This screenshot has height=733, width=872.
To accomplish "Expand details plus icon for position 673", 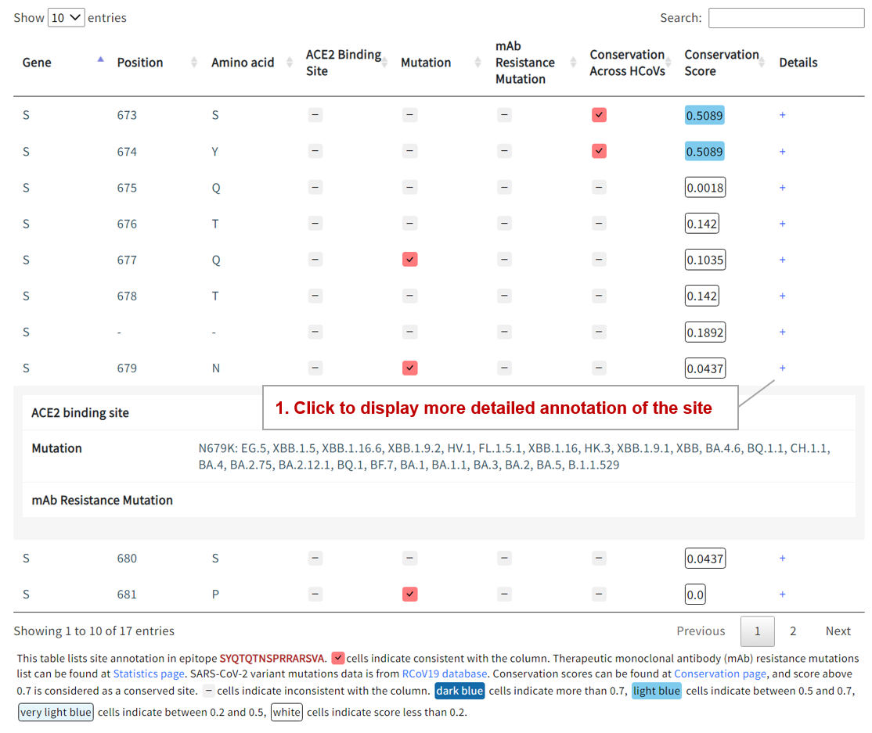I will click(782, 116).
